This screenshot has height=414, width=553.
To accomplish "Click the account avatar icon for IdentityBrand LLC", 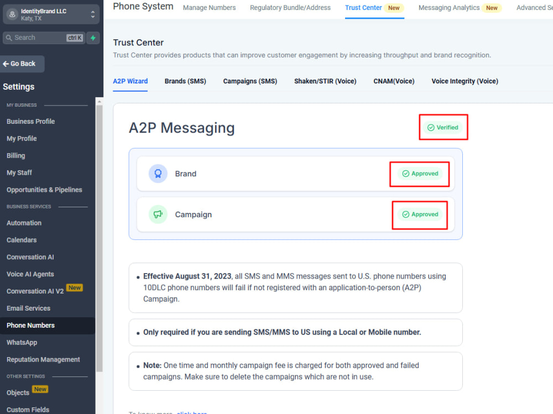I will pos(12,14).
